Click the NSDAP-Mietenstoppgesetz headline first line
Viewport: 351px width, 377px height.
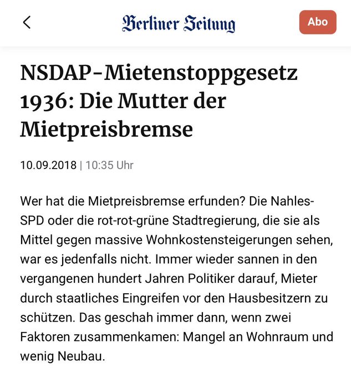click(159, 73)
